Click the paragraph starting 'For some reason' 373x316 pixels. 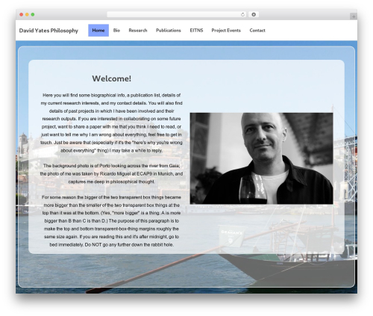(111, 221)
